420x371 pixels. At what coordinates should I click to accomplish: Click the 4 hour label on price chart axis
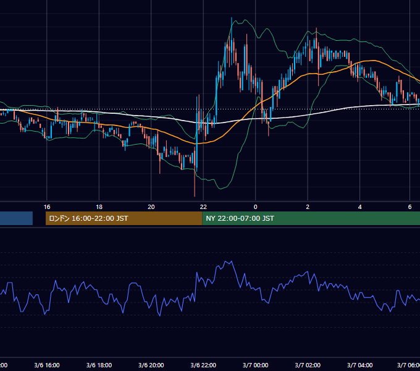point(359,207)
